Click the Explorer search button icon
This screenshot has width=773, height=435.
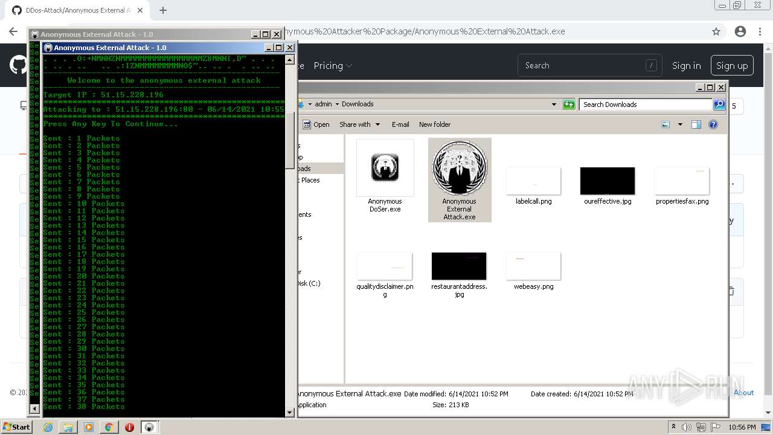pos(719,105)
